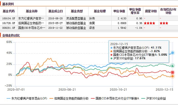Click the 单位净值 column header
The height and width of the screenshot is (105, 178).
[119, 11]
